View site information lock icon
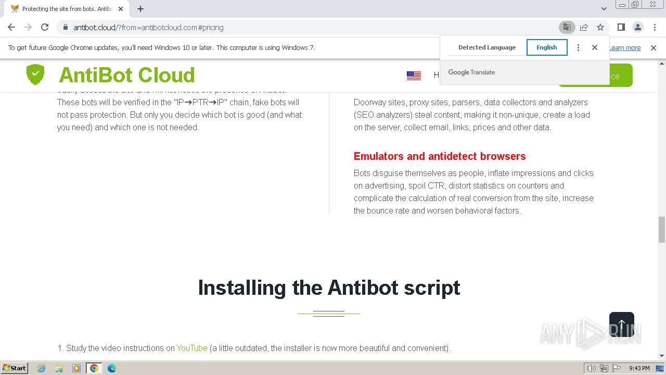This screenshot has width=666, height=375. point(65,27)
